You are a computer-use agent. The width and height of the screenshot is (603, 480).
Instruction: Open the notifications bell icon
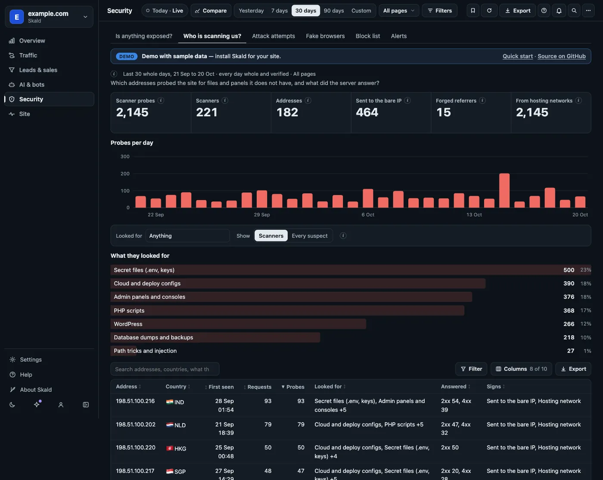559,10
